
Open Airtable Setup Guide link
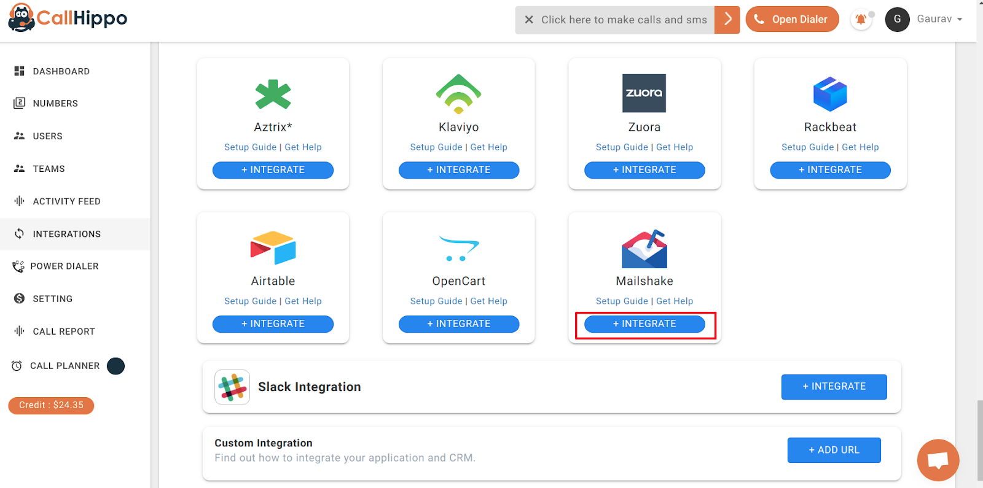[250, 301]
